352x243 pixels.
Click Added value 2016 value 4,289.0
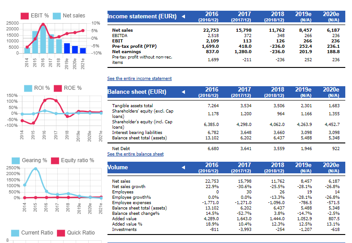tap(211, 219)
